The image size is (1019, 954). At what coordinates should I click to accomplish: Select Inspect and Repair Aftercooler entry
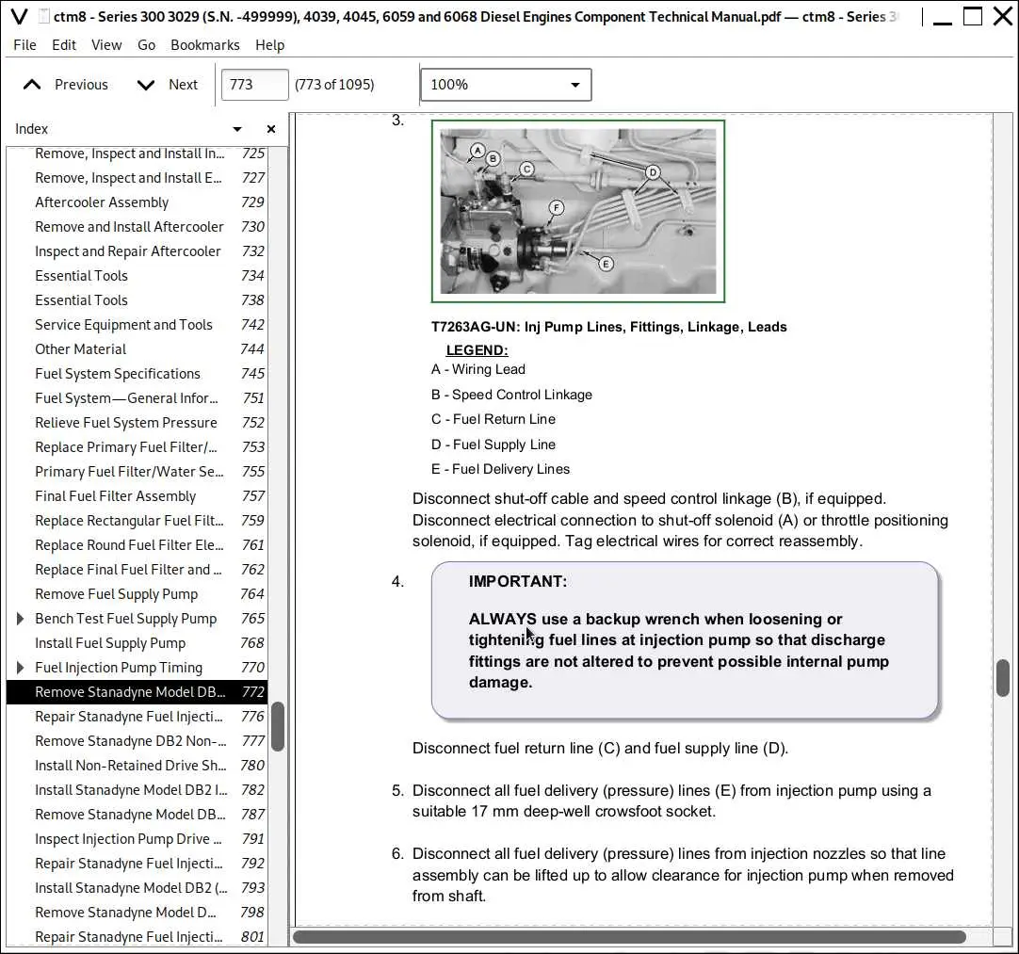pos(137,251)
